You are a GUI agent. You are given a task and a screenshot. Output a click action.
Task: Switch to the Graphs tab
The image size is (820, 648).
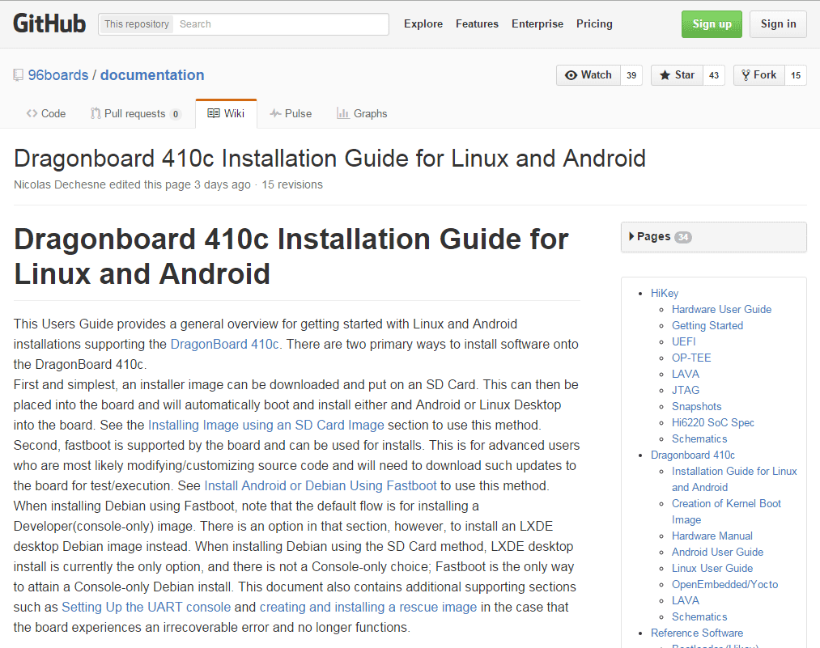363,113
